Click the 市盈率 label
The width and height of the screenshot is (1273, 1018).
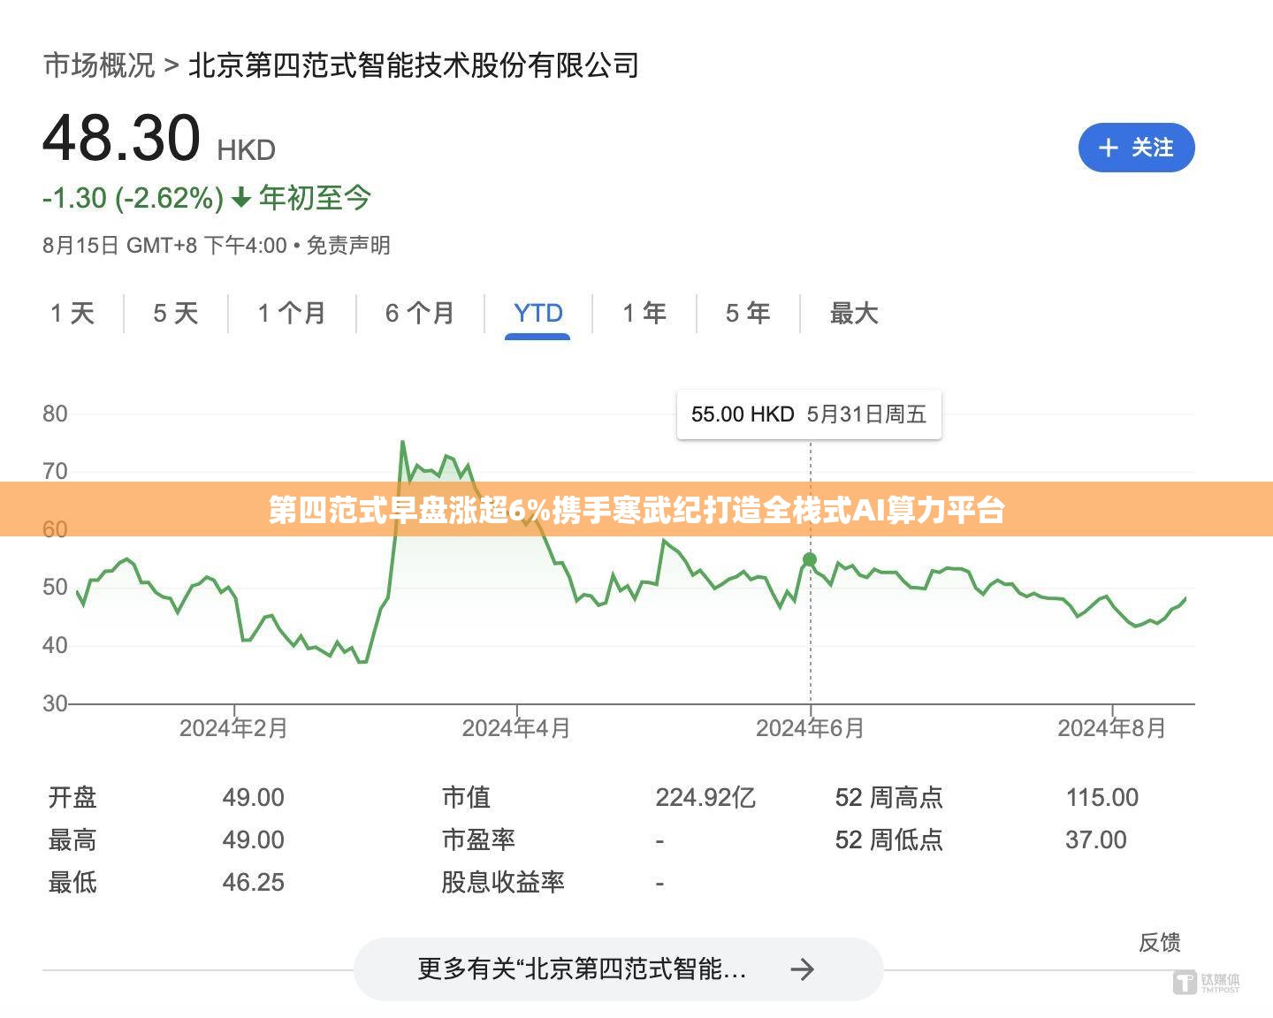point(478,840)
